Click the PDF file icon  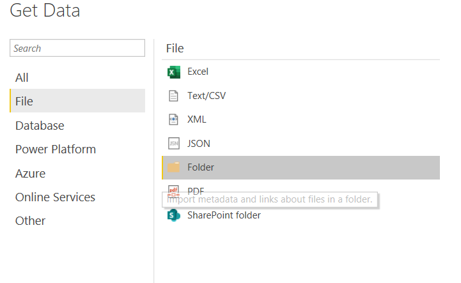pyautogui.click(x=173, y=190)
